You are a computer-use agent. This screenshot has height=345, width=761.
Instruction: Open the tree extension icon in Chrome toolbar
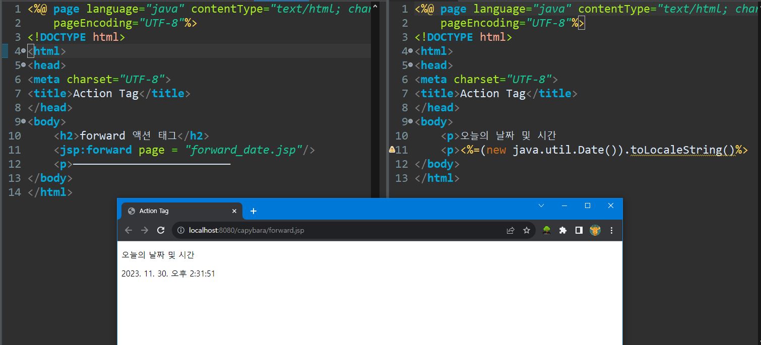tap(546, 230)
